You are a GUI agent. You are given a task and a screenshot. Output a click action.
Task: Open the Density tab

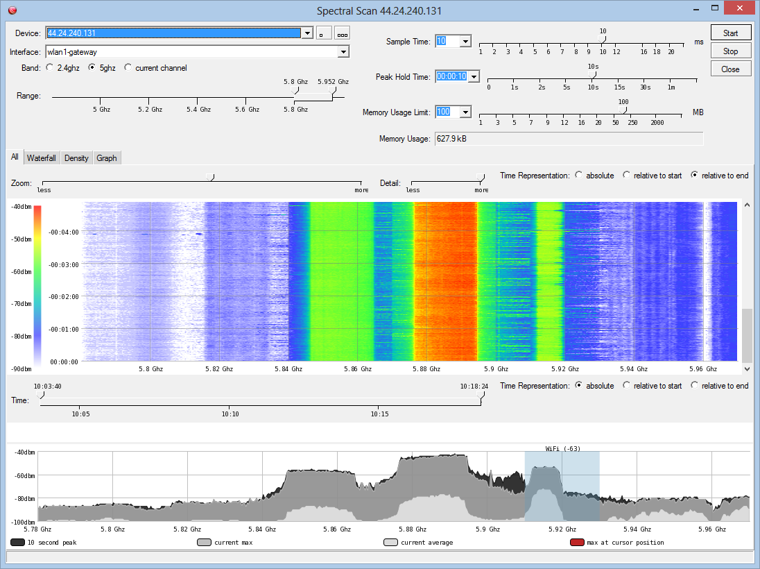click(76, 158)
